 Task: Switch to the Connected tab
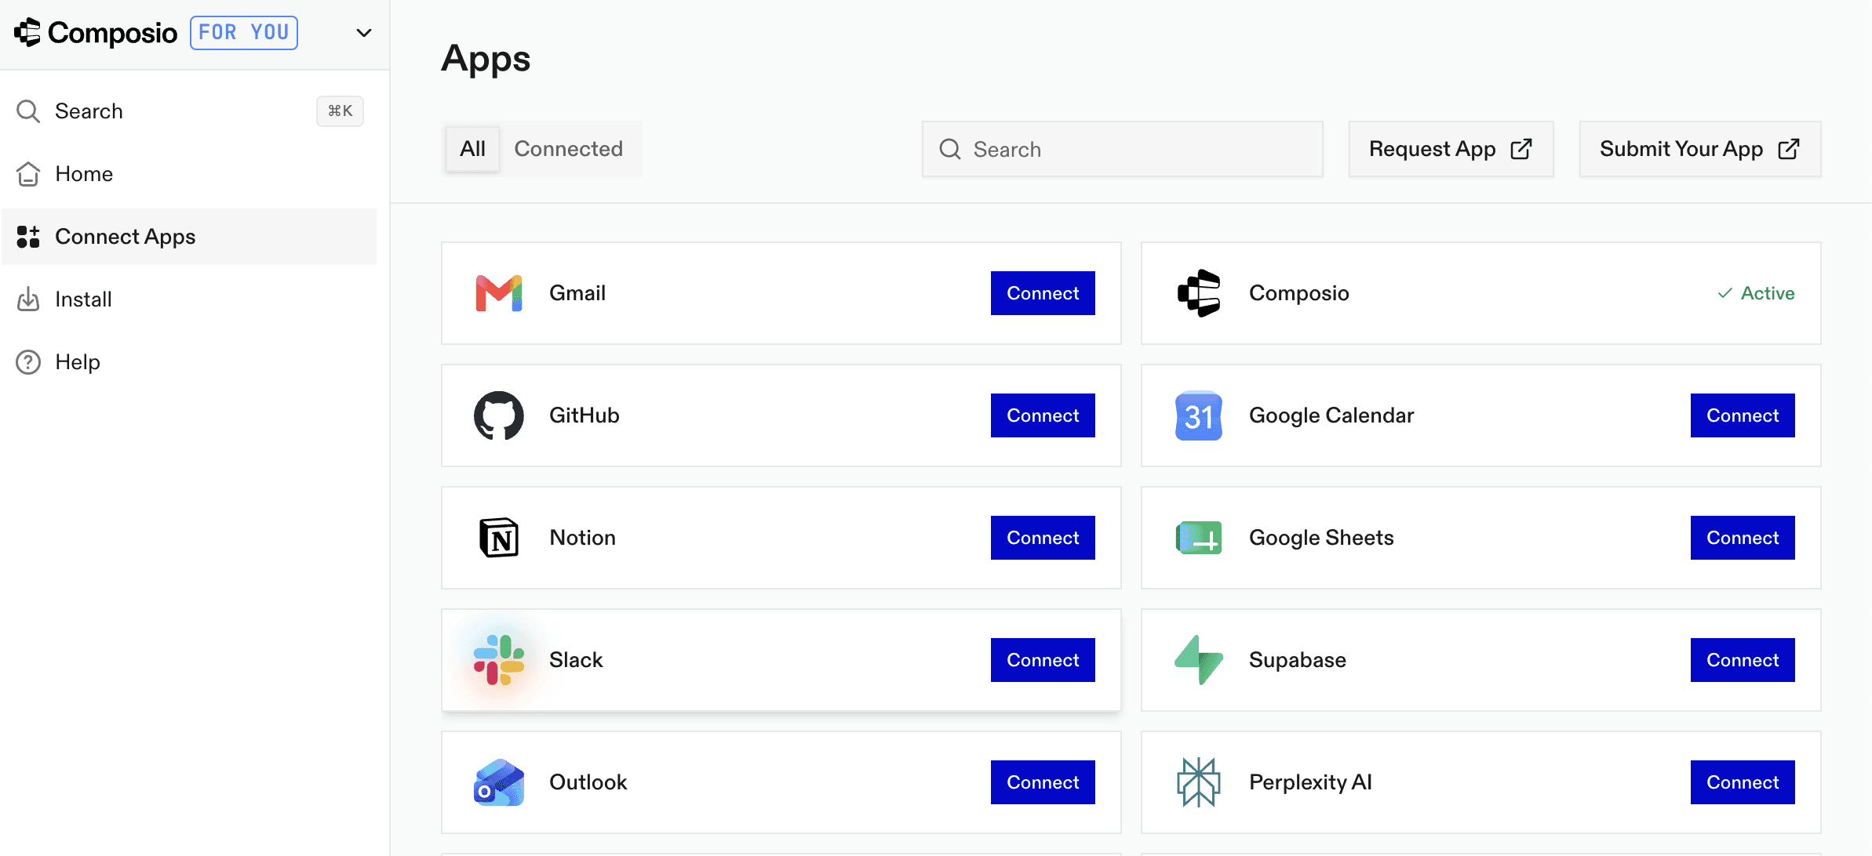[x=569, y=149]
